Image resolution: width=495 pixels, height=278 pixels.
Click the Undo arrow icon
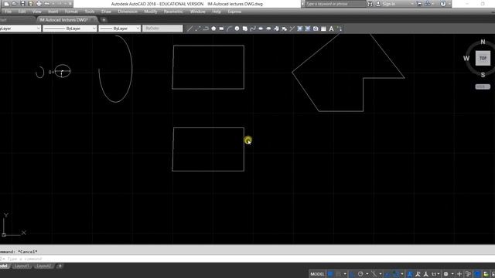click(47, 4)
